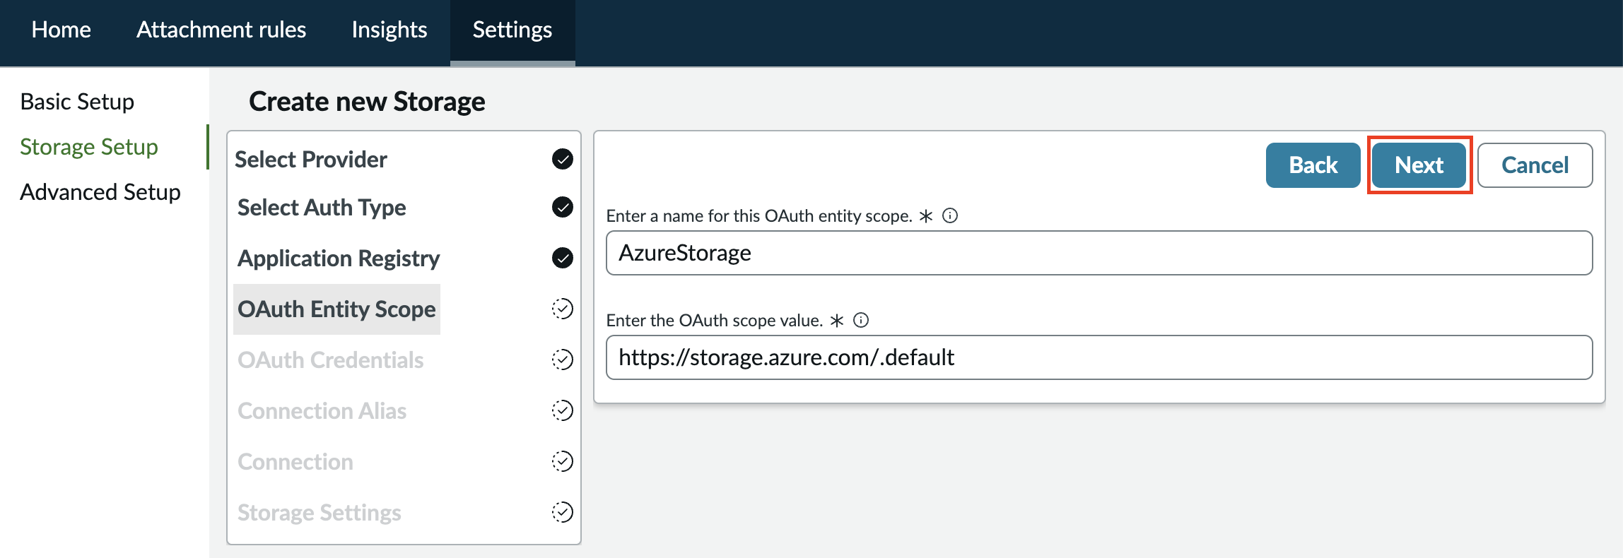Go to Select Auth Type step
This screenshot has width=1623, height=558.
click(x=322, y=208)
